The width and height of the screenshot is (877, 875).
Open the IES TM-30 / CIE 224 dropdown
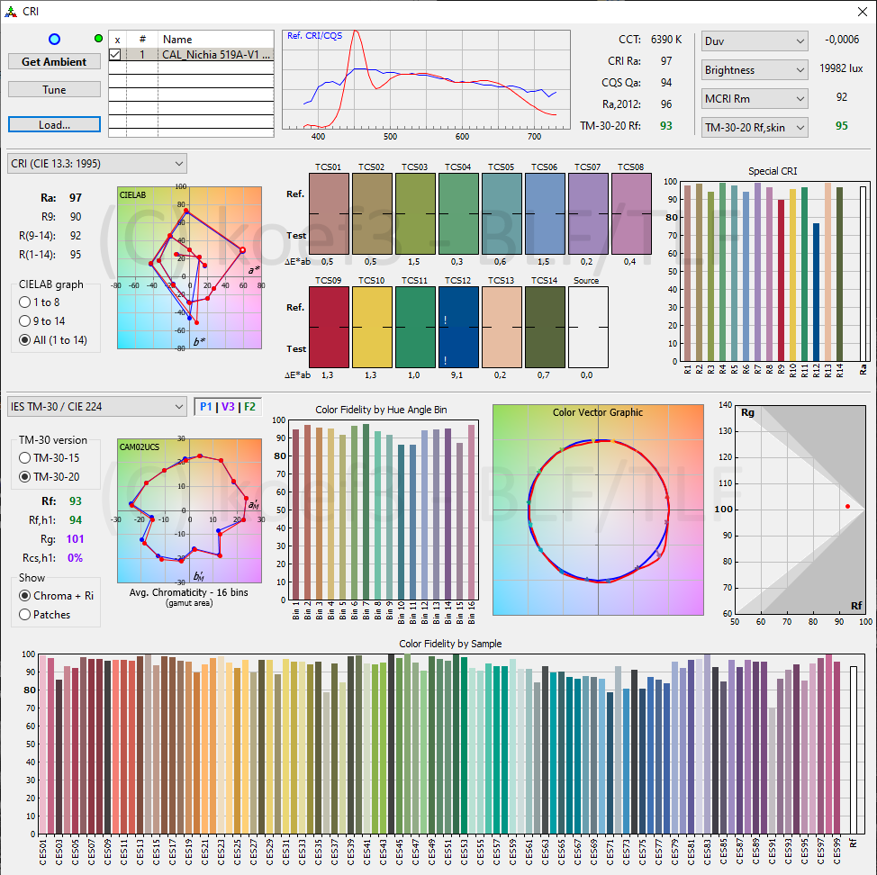pyautogui.click(x=97, y=407)
